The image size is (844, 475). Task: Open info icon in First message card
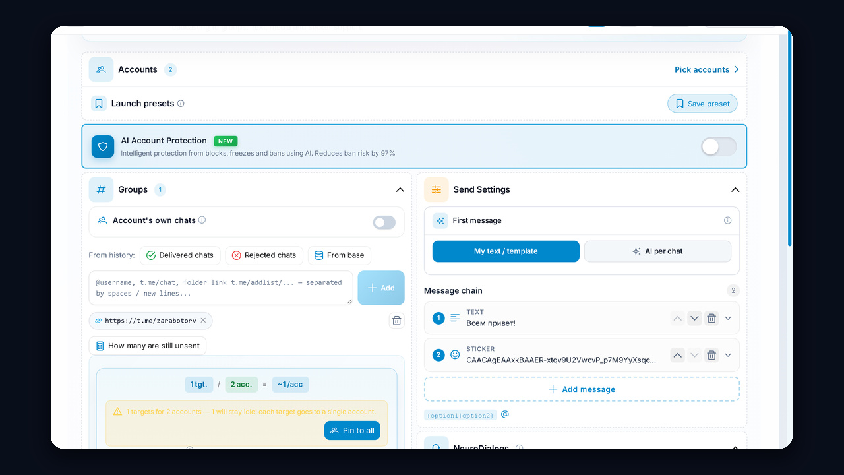[727, 220]
